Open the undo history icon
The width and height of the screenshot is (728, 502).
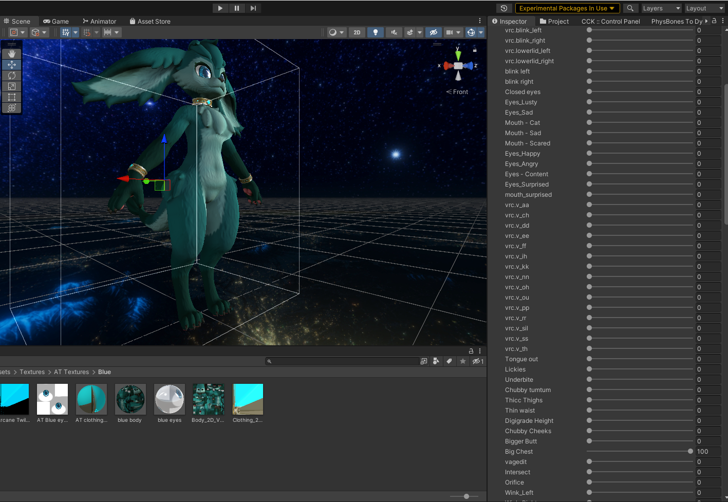pyautogui.click(x=504, y=8)
